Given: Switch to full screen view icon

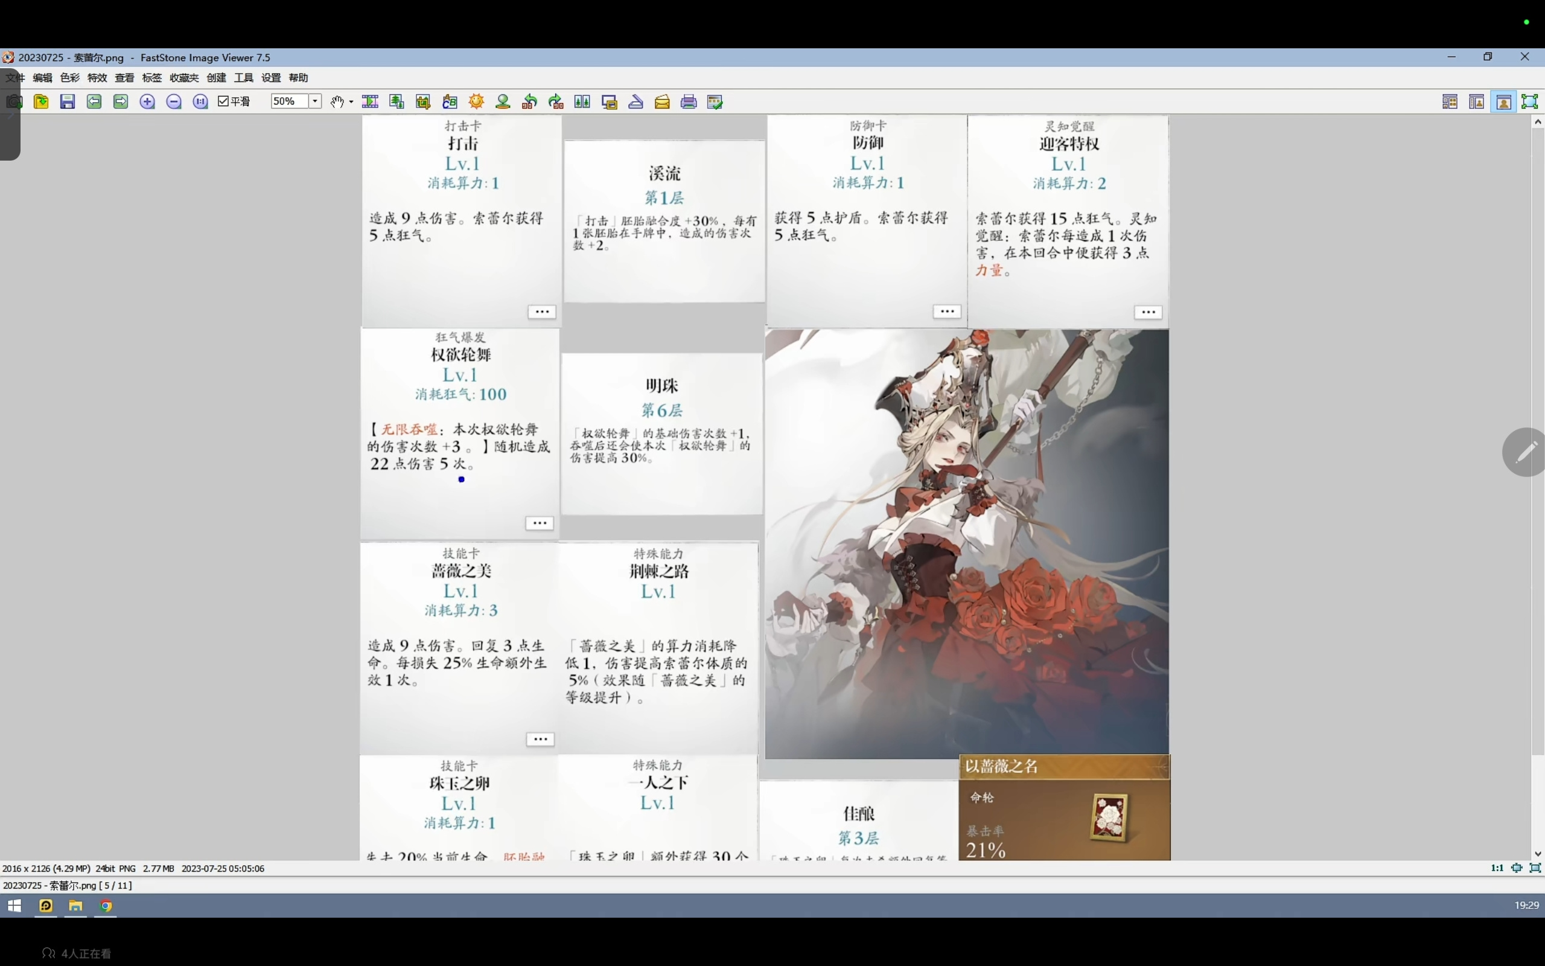Looking at the screenshot, I should pyautogui.click(x=1530, y=101).
